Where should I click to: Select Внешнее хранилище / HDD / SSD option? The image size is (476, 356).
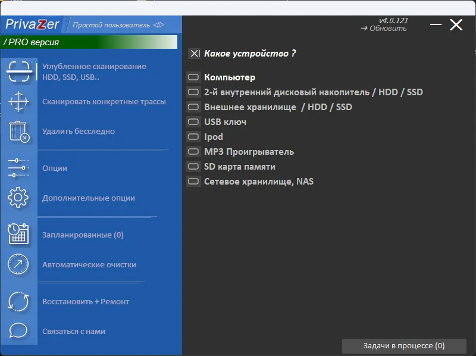coord(270,107)
